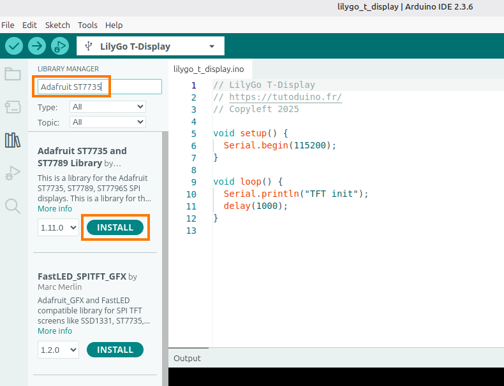Open the Sketch menu
Image resolution: width=504 pixels, height=386 pixels.
pos(57,25)
